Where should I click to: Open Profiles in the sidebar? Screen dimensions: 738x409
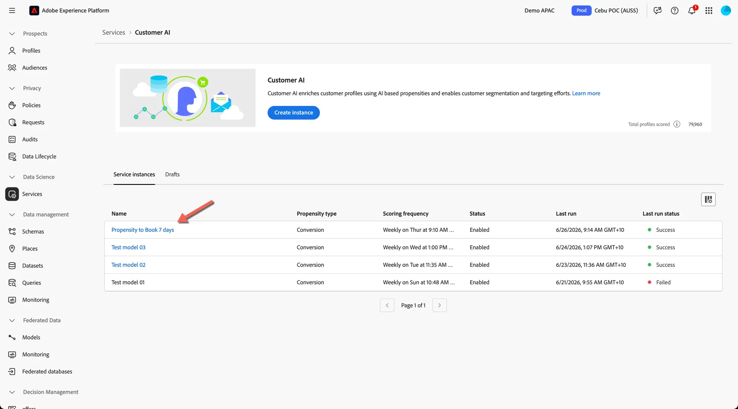coord(31,50)
